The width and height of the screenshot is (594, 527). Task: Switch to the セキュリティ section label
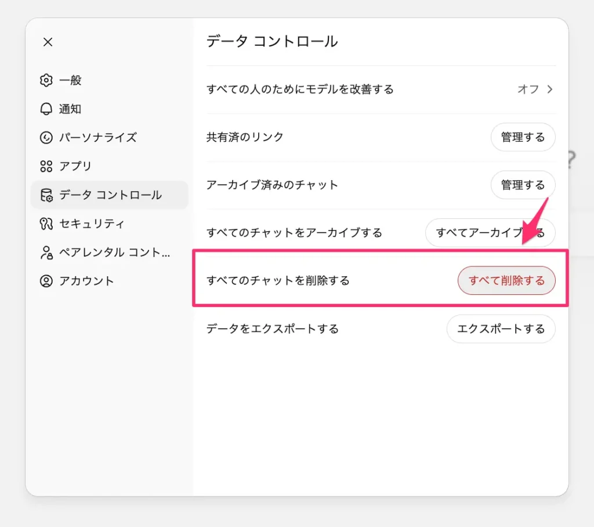(x=92, y=224)
